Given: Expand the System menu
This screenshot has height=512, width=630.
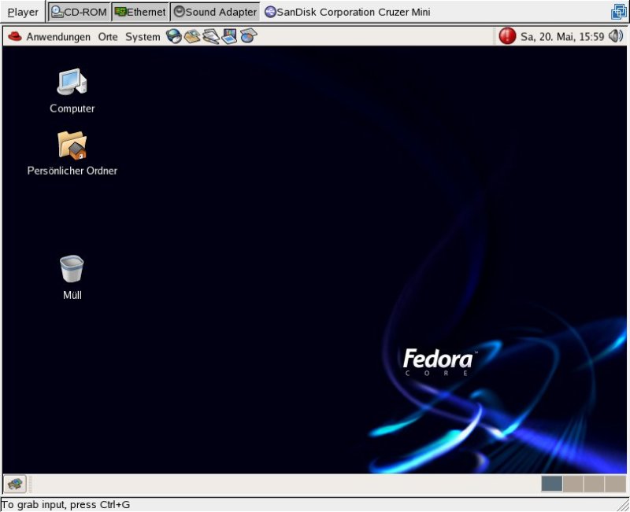Looking at the screenshot, I should point(143,37).
